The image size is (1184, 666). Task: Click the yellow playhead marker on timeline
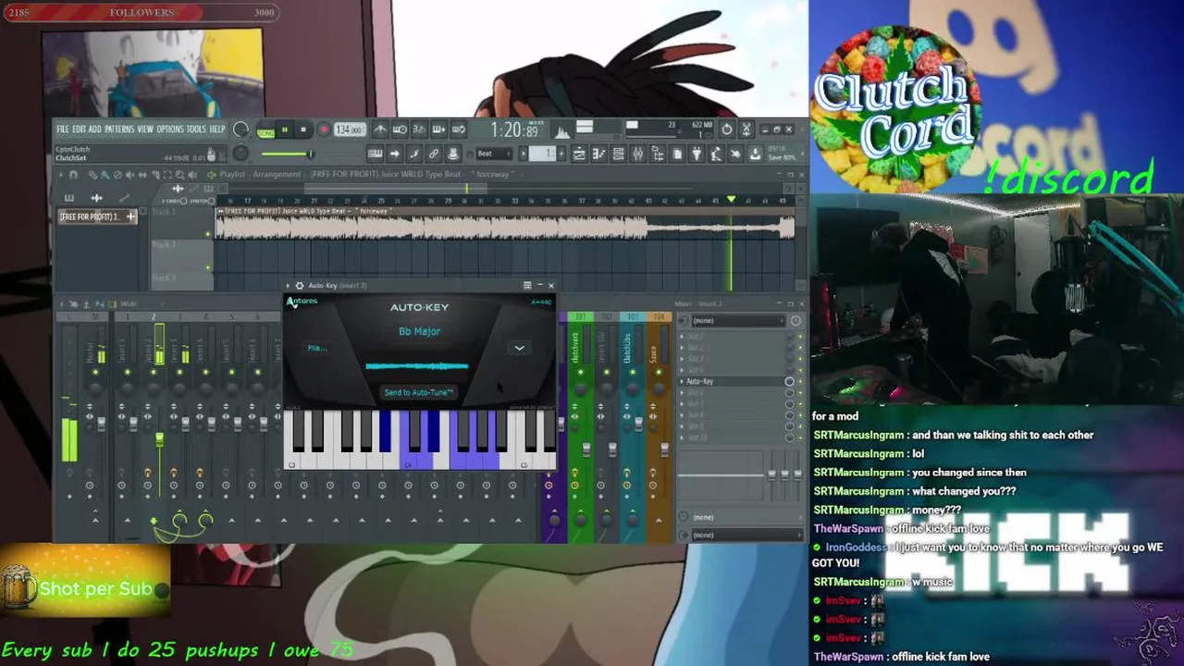[x=731, y=199]
